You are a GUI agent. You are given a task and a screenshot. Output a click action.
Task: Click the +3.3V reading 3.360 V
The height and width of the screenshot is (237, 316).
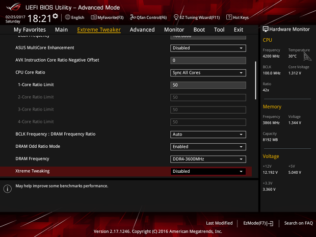(269, 190)
